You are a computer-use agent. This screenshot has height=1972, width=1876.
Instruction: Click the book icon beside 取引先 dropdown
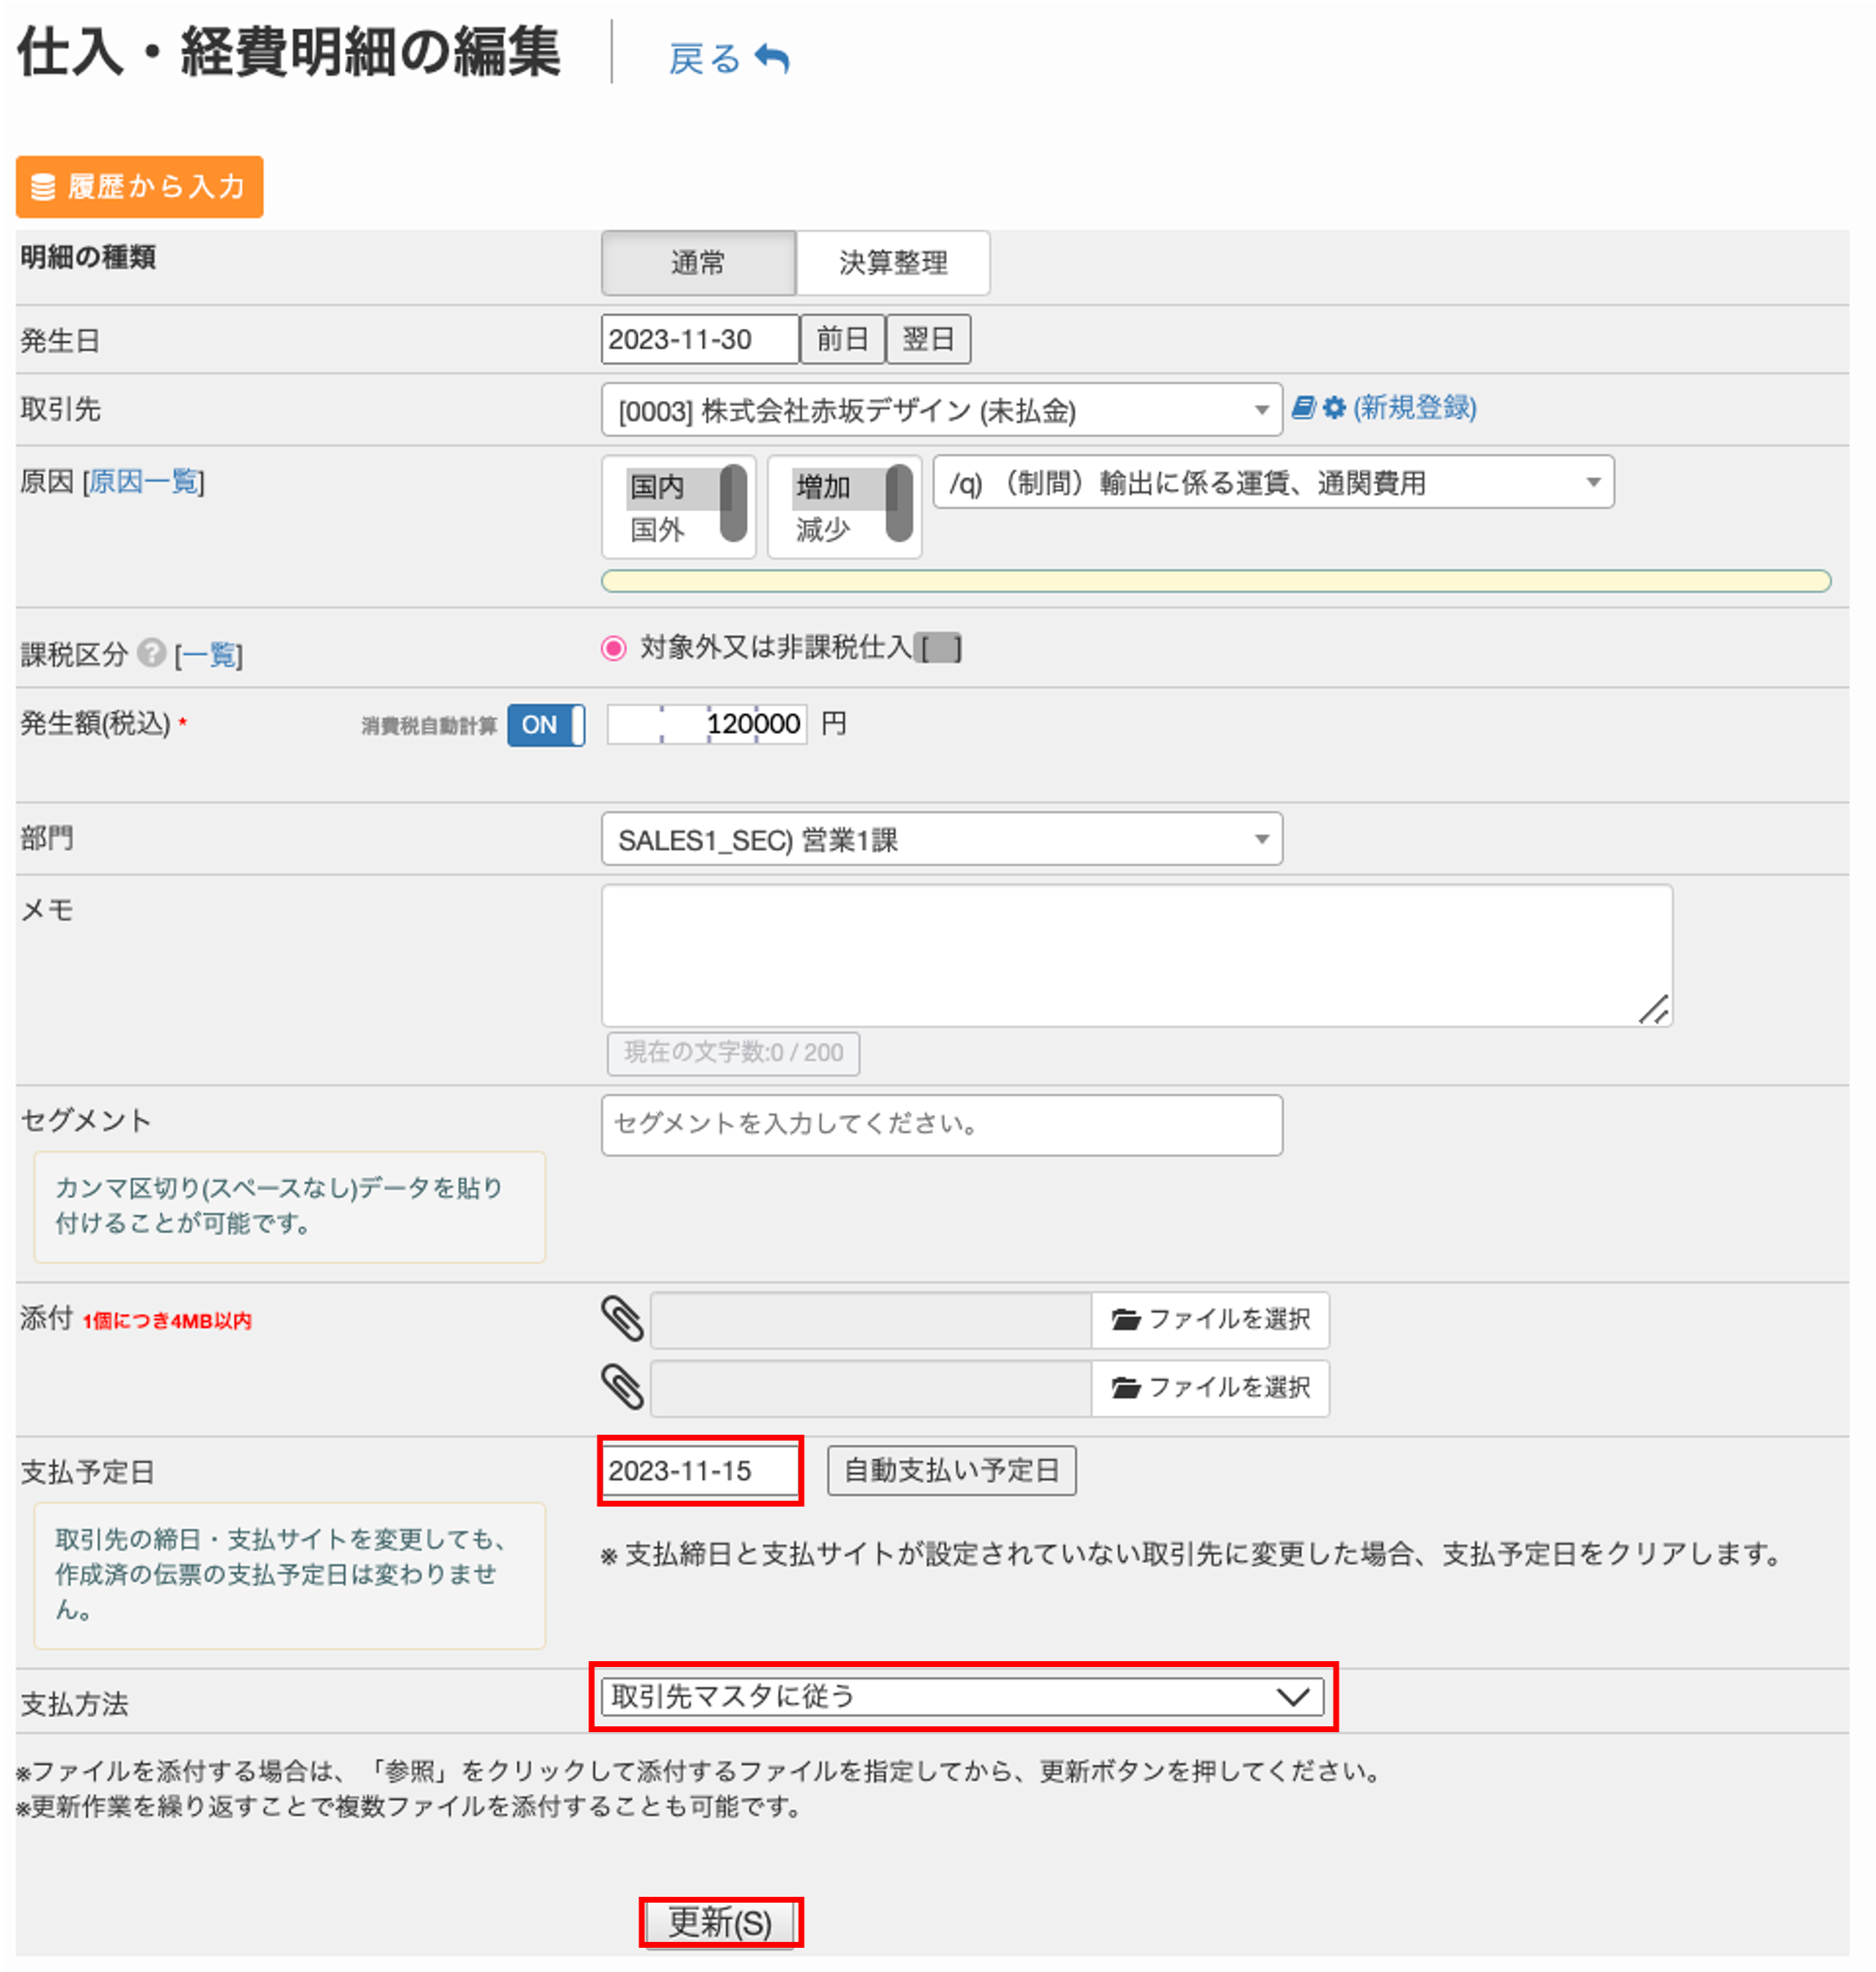click(x=1303, y=407)
